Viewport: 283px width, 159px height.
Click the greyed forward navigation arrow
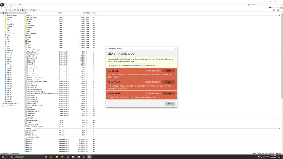click(x=6, y=5)
